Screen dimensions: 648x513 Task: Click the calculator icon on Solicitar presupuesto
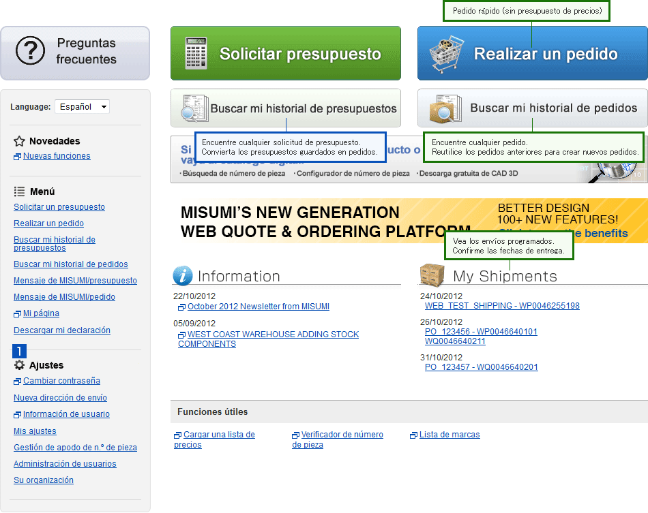click(196, 53)
